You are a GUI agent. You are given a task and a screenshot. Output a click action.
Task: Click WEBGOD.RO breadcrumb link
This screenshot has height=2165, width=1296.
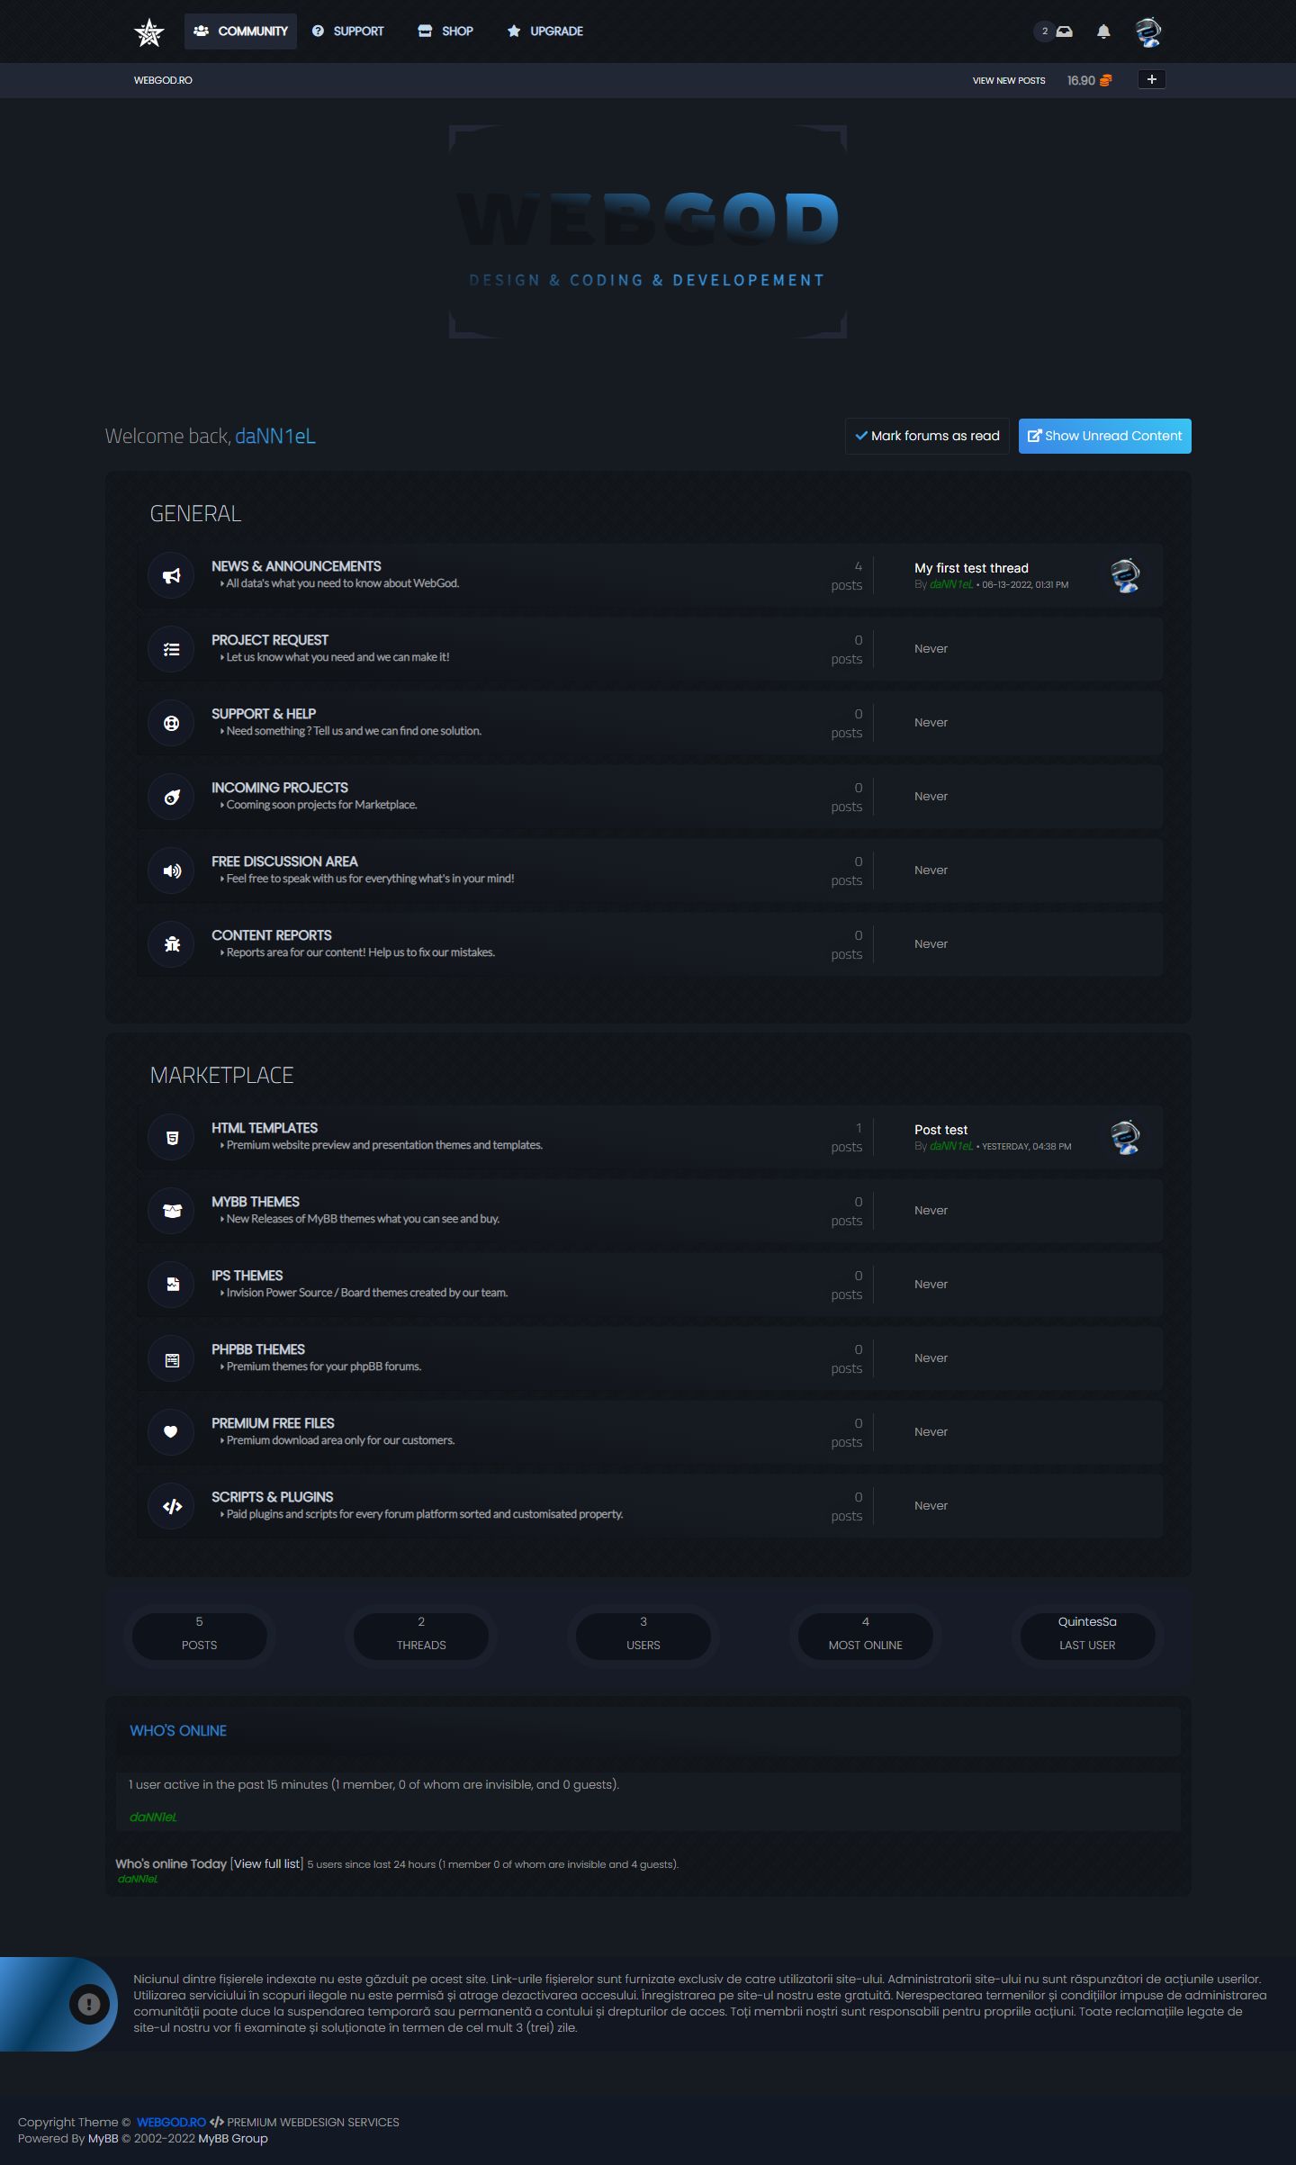click(163, 80)
